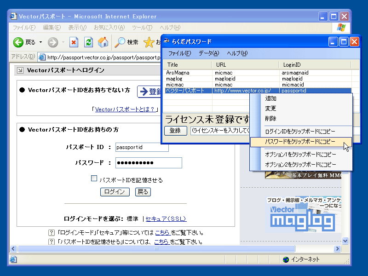Click the horizontal scrollbar left arrow
Screen dimensions: 368x276
point(13,248)
